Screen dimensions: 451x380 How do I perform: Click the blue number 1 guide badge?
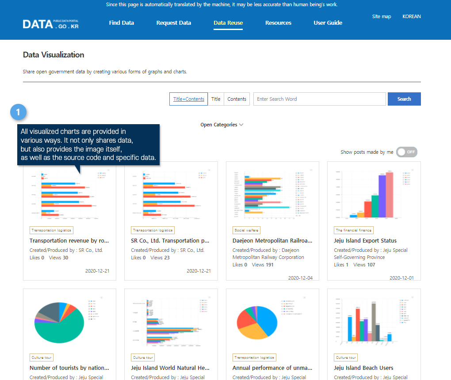[18, 113]
